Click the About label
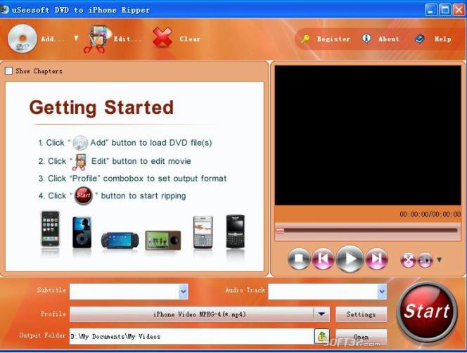The width and height of the screenshot is (467, 353). coord(389,39)
